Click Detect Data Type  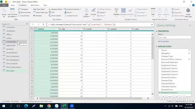(41, 12)
